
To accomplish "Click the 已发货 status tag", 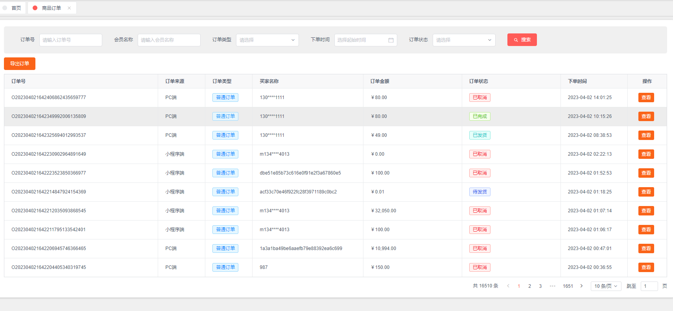I will point(480,135).
